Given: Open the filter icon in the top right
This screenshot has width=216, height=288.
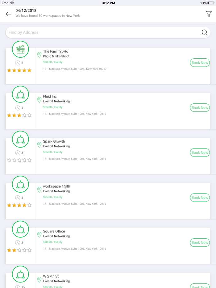Looking at the screenshot, I should [209, 14].
